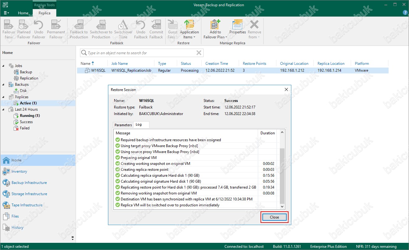Select Backup under Jobs in tree
Screen dimensions: 409x250
pyautogui.click(x=26, y=72)
